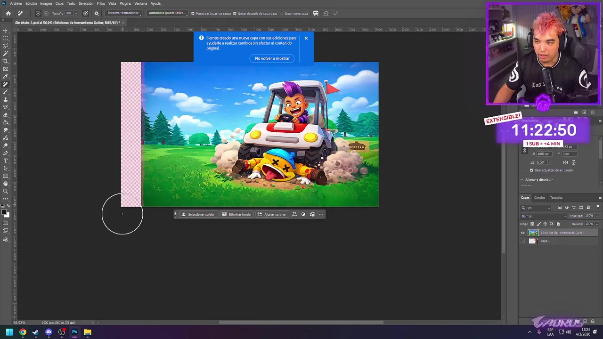The height and width of the screenshot is (339, 603).
Task: Switch to the Canales tab
Action: (x=539, y=198)
